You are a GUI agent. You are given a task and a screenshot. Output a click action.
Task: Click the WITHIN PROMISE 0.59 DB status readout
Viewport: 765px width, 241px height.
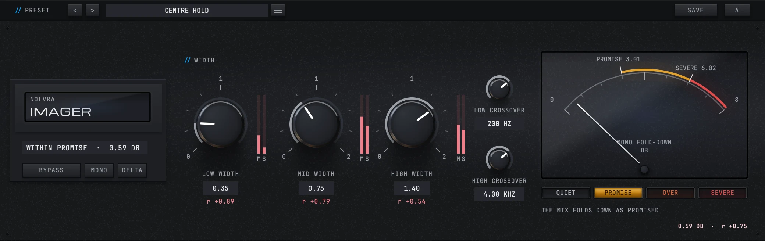[85, 148]
